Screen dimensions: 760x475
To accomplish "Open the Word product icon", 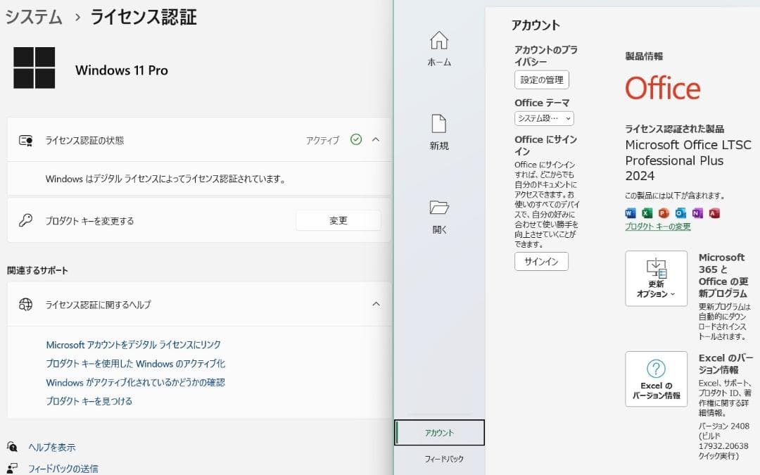I will click(x=631, y=213).
